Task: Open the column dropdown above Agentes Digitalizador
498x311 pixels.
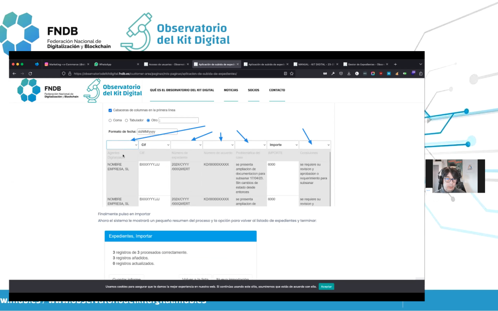Action: (x=122, y=145)
